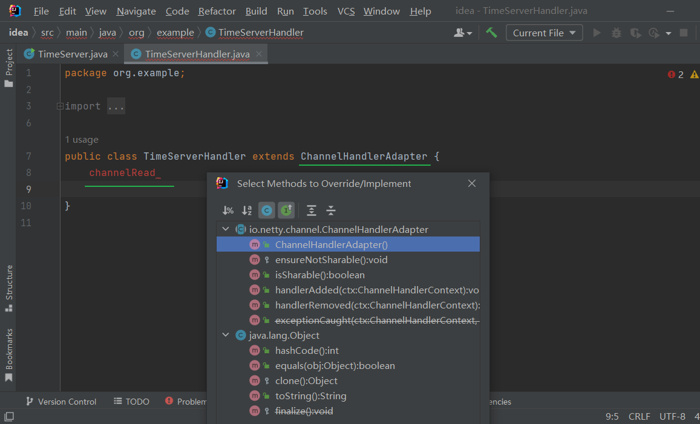The image size is (700, 424).
Task: Click the Debug bug icon
Action: [x=616, y=33]
